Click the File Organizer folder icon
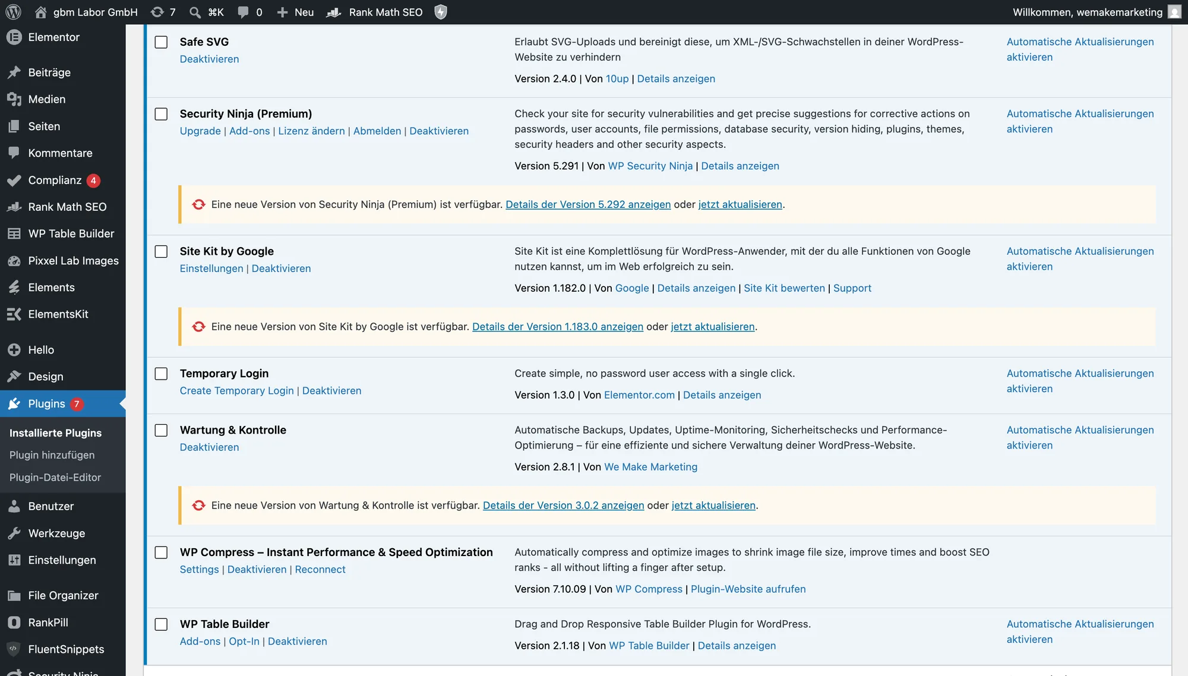This screenshot has width=1188, height=676. (14, 596)
